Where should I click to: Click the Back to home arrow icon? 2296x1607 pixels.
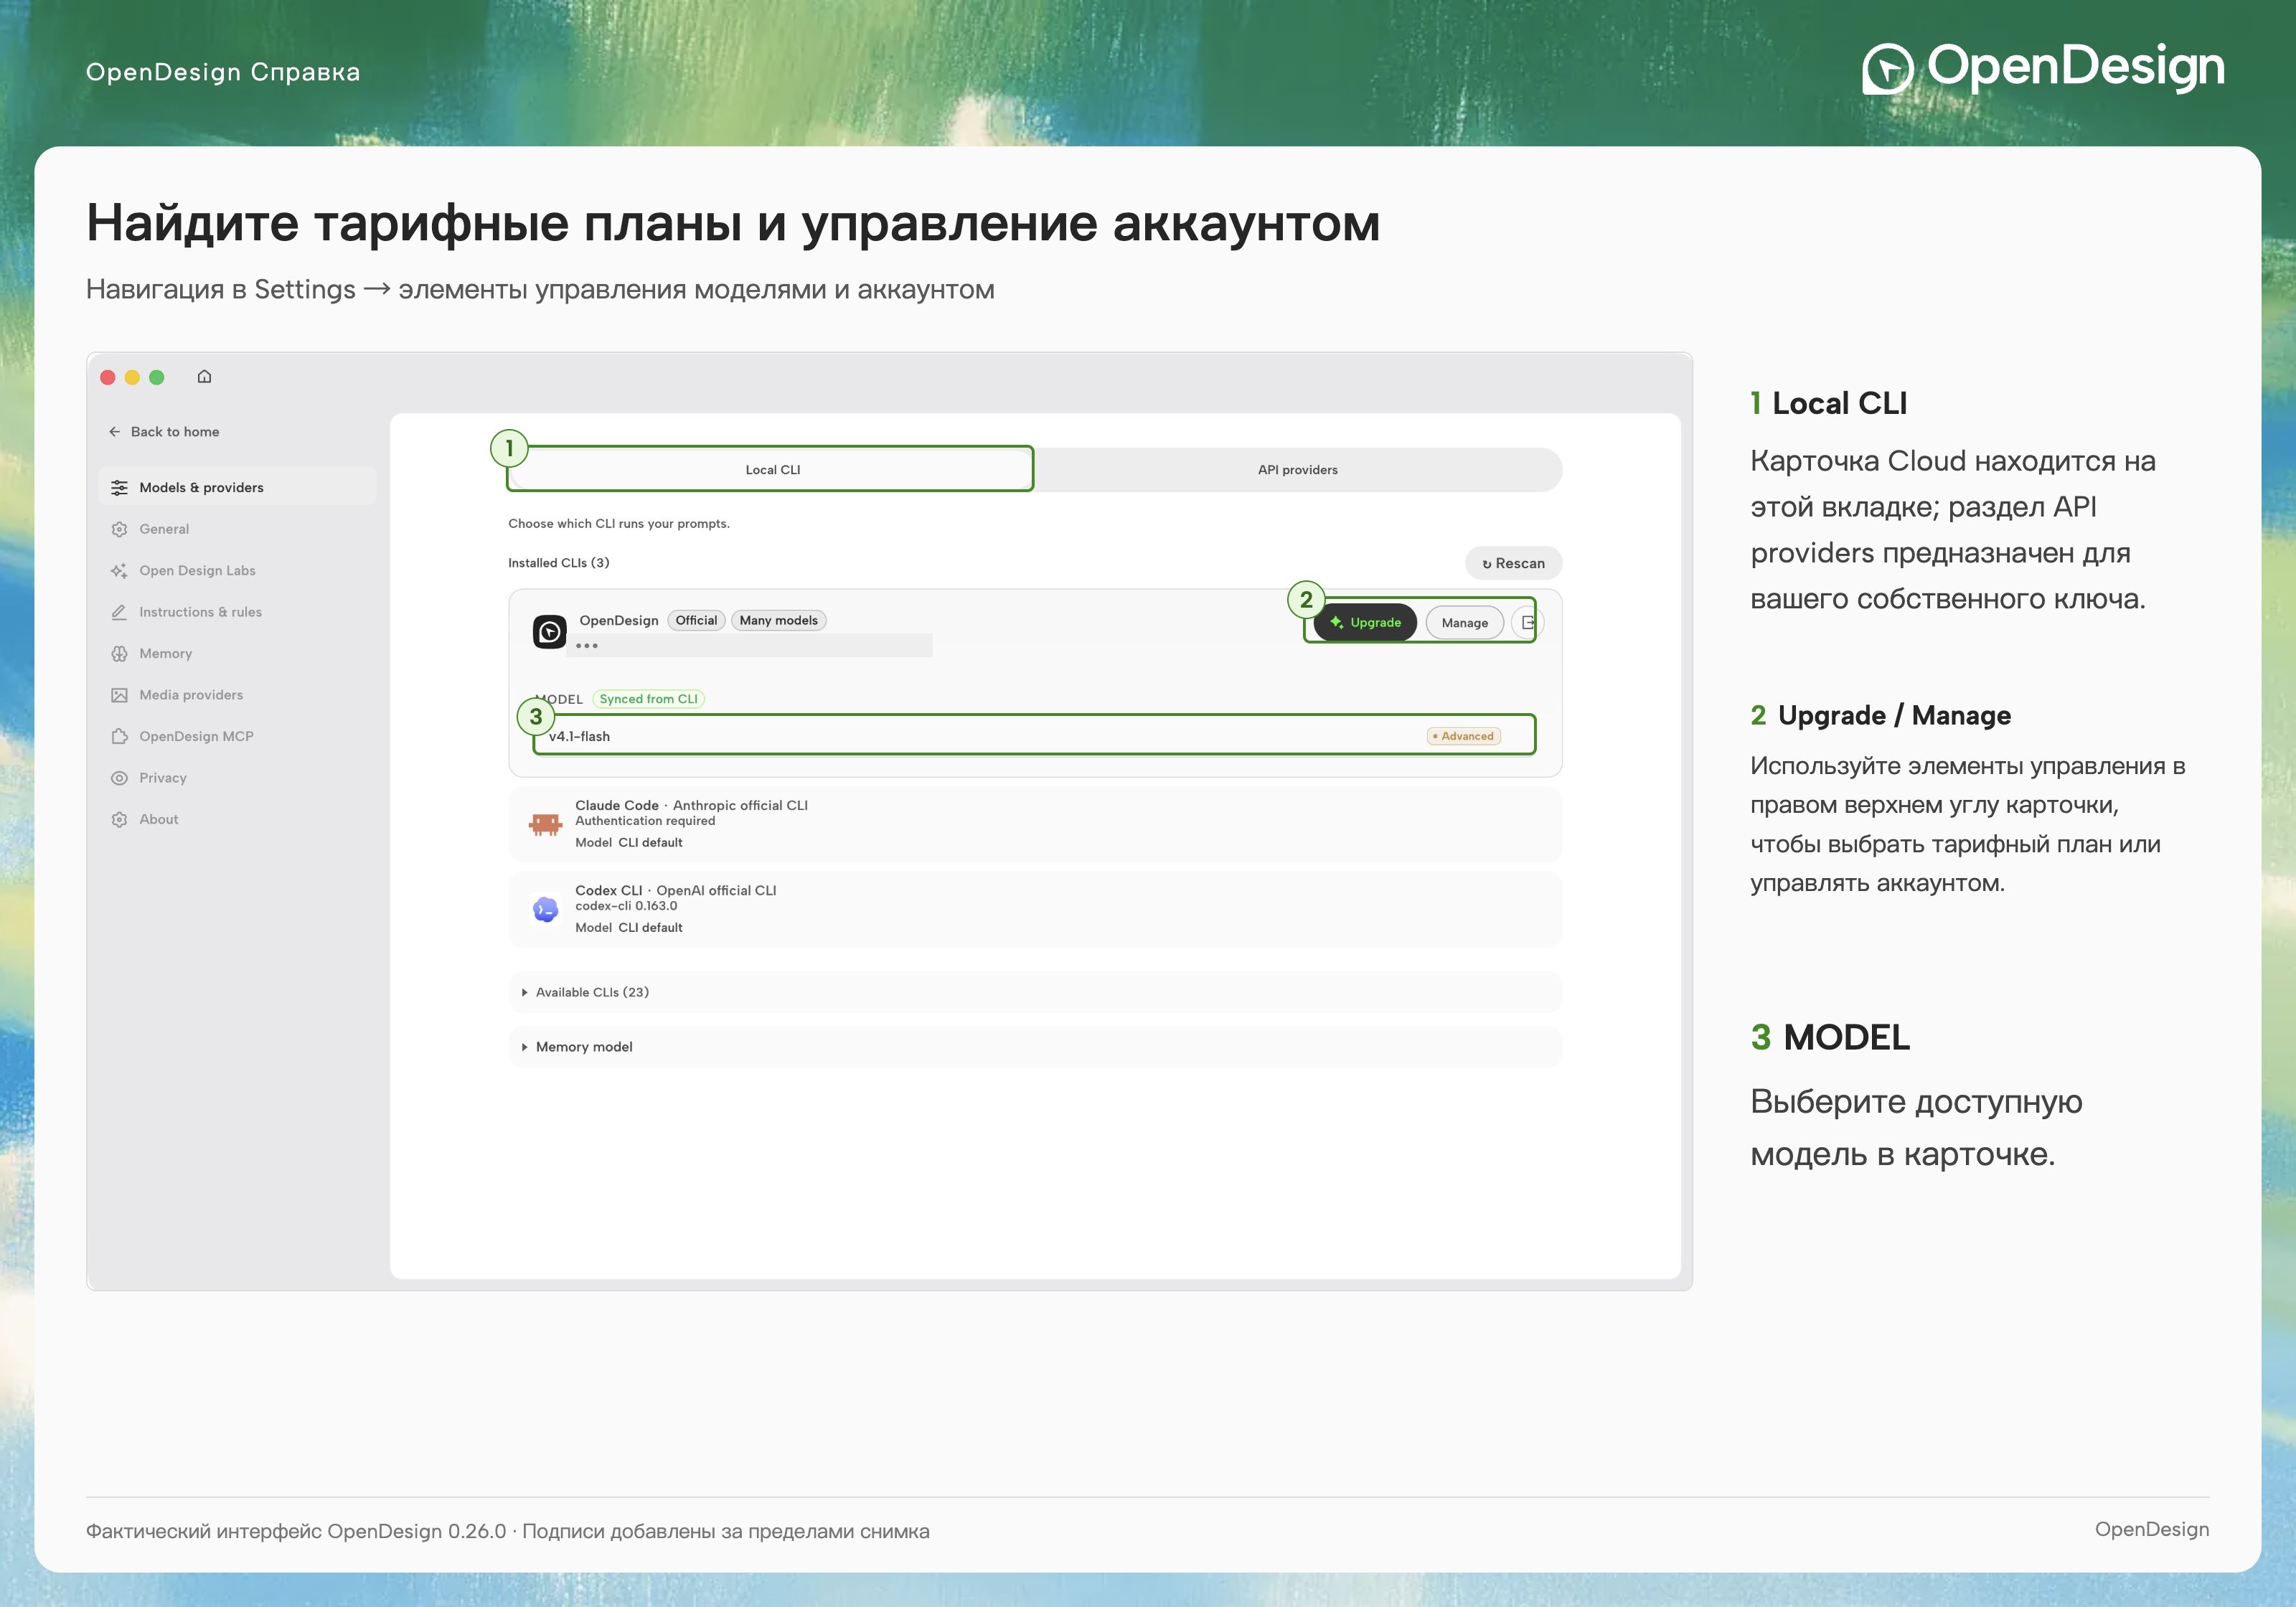point(114,432)
